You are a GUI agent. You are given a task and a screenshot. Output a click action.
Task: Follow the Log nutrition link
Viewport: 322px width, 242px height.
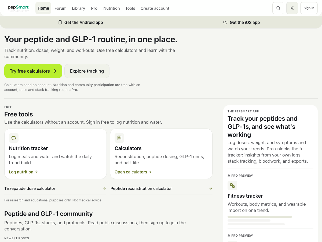pyautogui.click(x=23, y=172)
